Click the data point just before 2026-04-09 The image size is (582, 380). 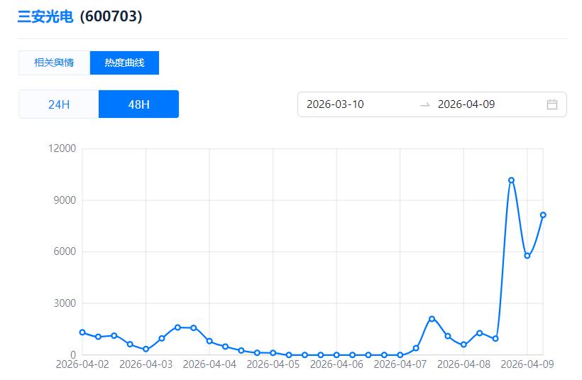(527, 256)
